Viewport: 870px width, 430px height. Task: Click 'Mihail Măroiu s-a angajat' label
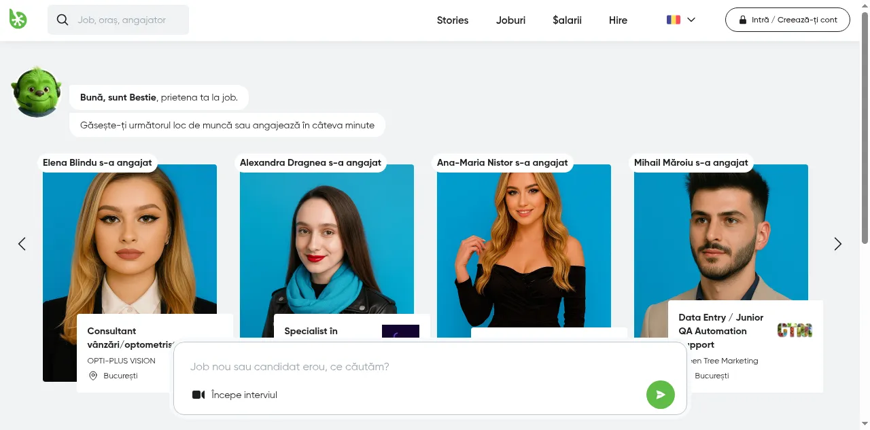(x=691, y=163)
